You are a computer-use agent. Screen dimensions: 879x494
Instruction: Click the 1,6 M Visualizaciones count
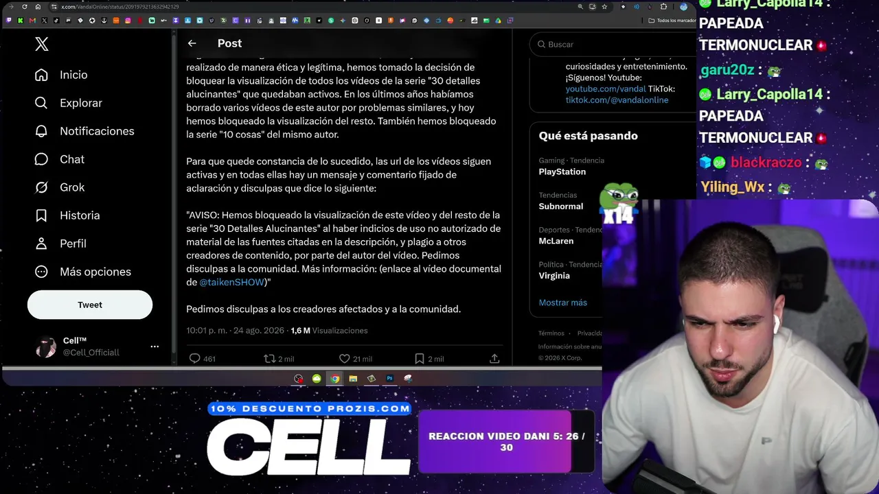[x=329, y=331]
